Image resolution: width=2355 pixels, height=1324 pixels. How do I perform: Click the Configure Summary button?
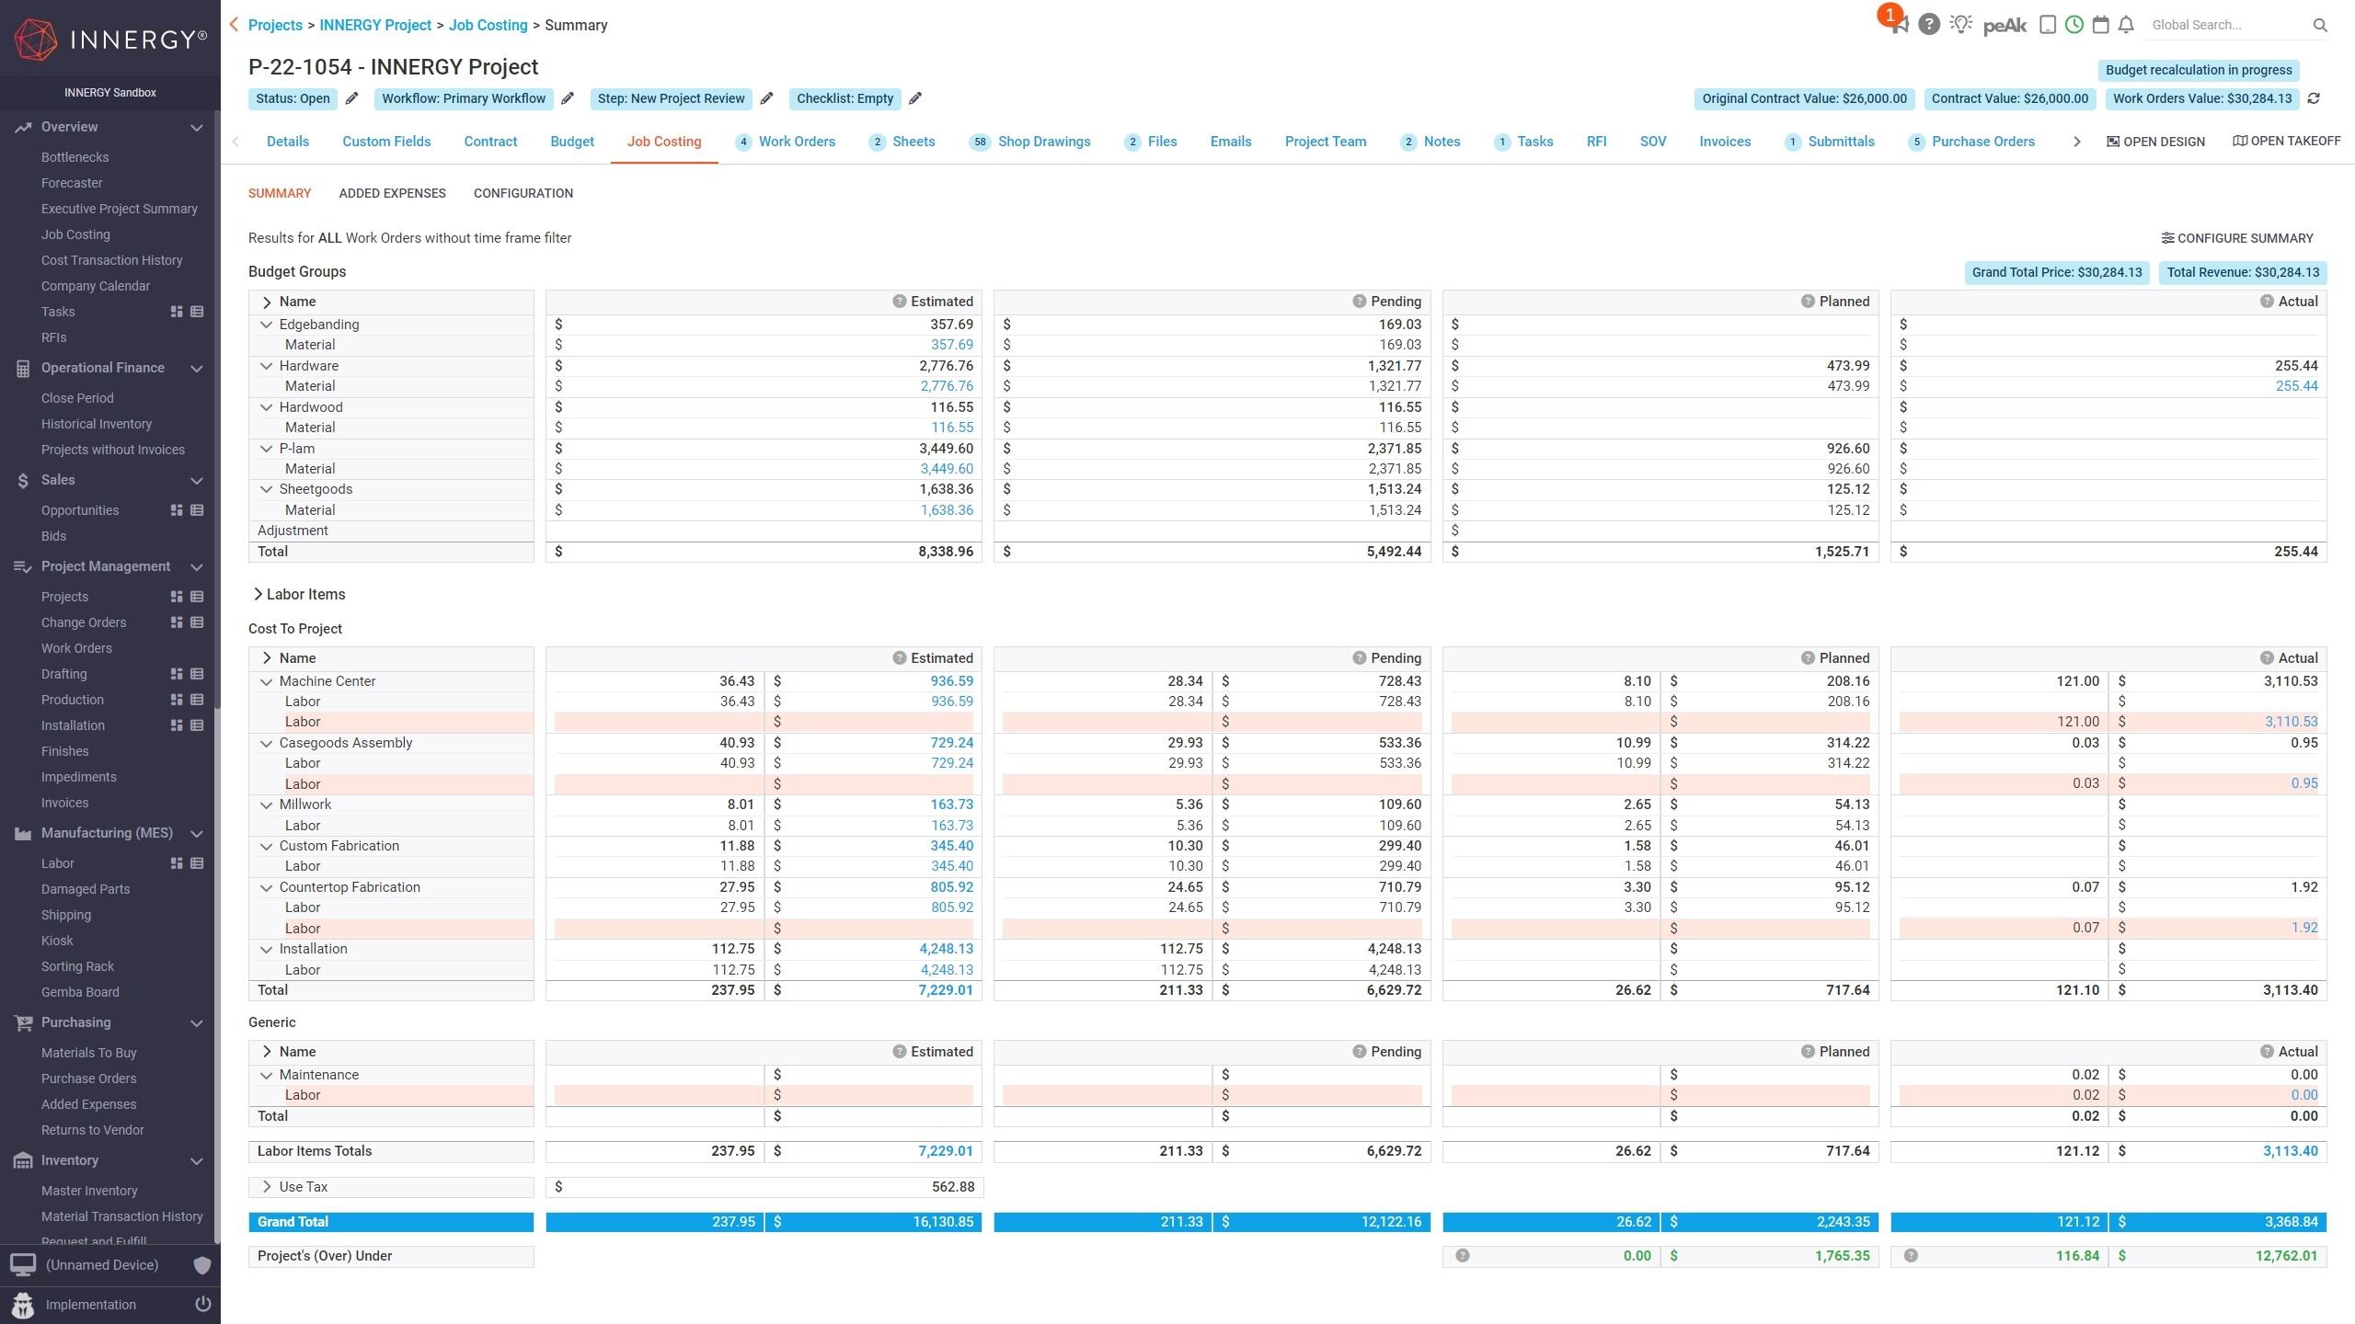coord(2236,238)
